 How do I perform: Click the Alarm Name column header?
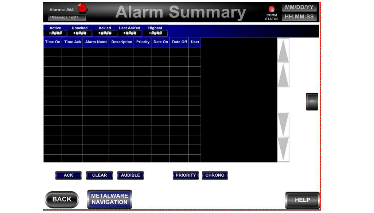96,42
